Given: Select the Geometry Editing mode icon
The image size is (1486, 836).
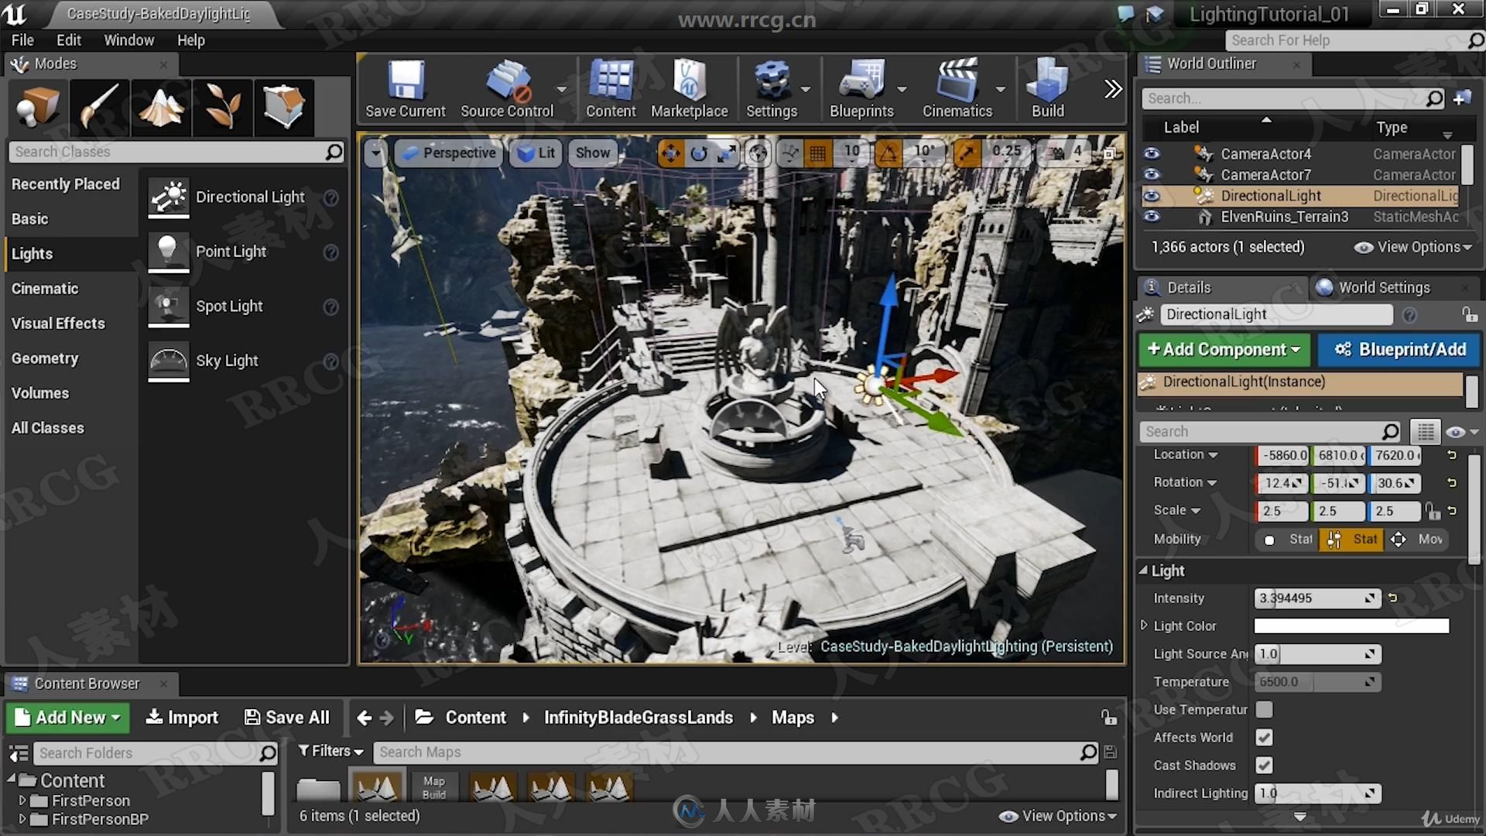Looking at the screenshot, I should click(284, 106).
